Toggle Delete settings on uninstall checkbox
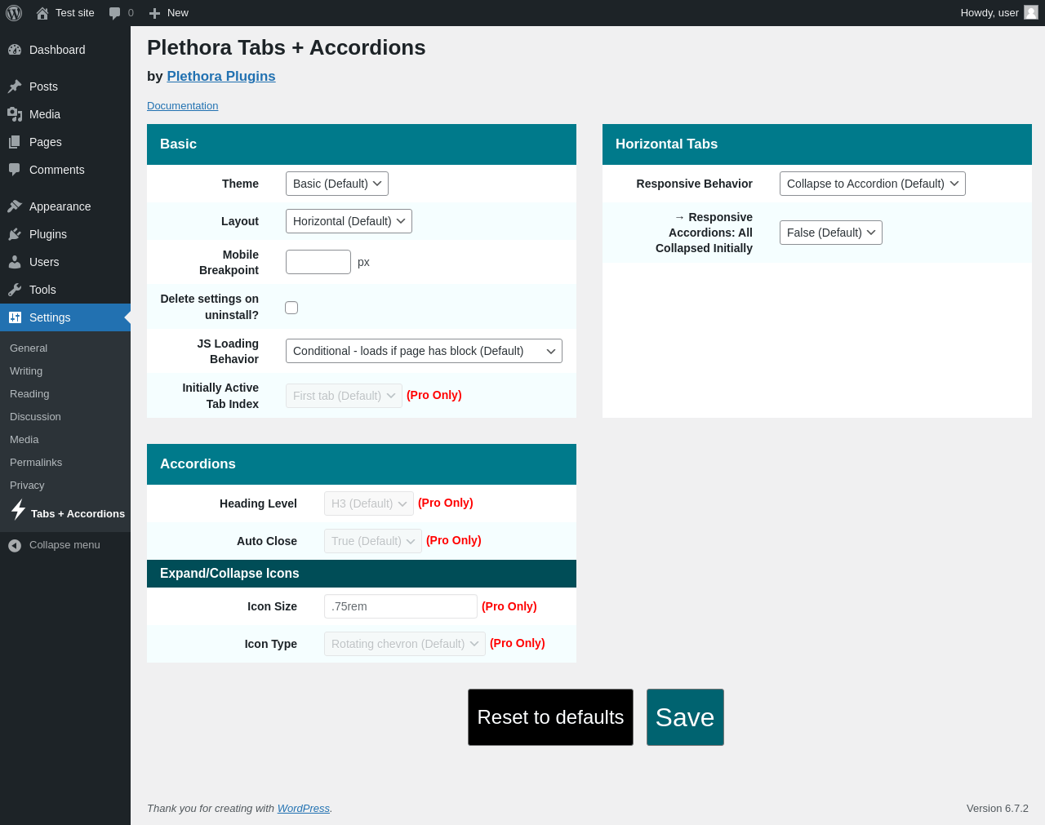Image resolution: width=1045 pixels, height=825 pixels. [x=291, y=308]
